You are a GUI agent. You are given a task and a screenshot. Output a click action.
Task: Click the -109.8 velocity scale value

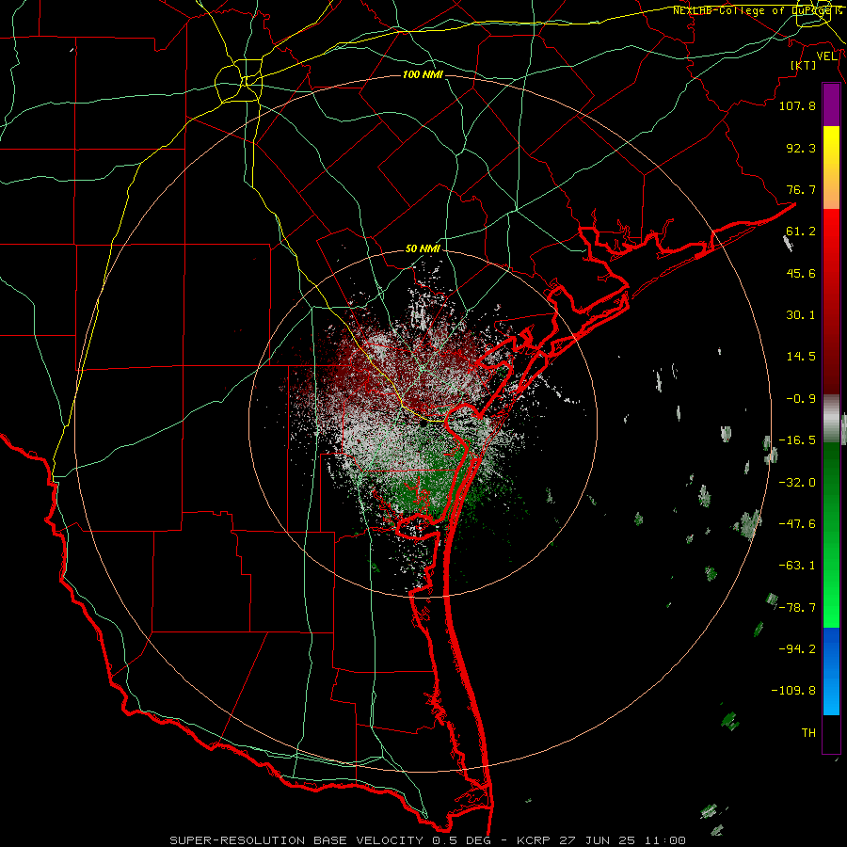[x=793, y=691]
